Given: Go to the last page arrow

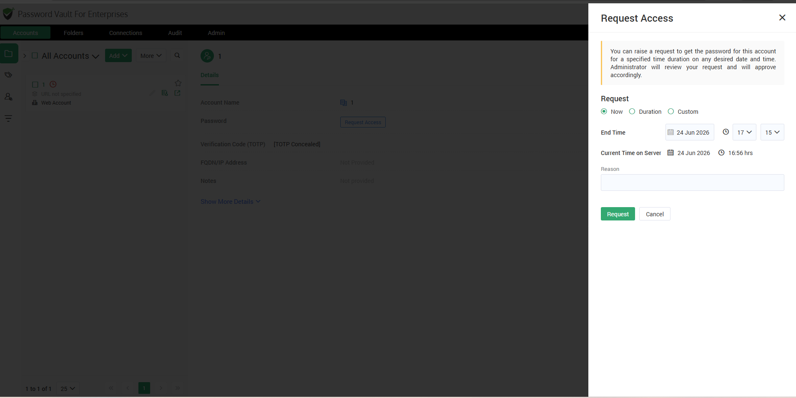Looking at the screenshot, I should [178, 388].
